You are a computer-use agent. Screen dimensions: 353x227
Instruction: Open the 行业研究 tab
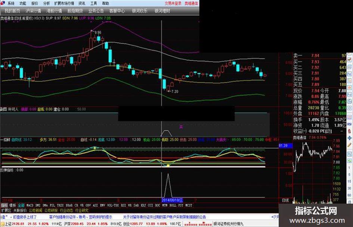(x=82, y=211)
